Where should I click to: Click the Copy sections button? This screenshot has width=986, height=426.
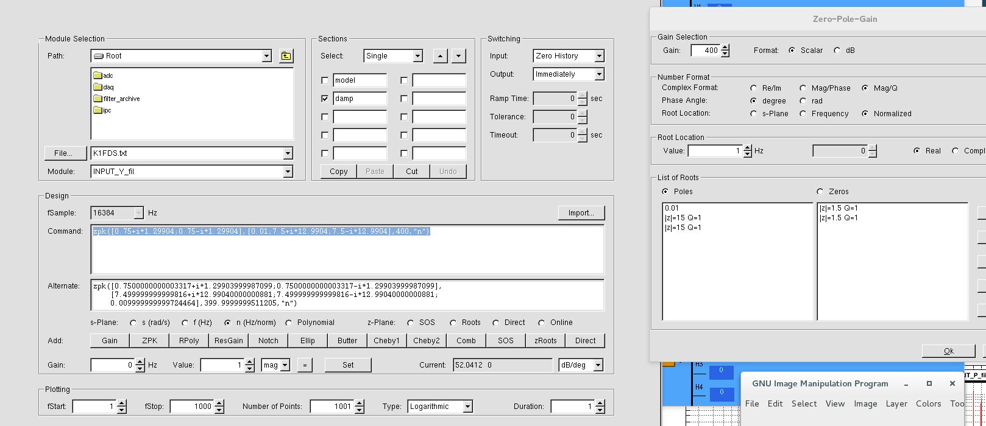[x=339, y=172]
